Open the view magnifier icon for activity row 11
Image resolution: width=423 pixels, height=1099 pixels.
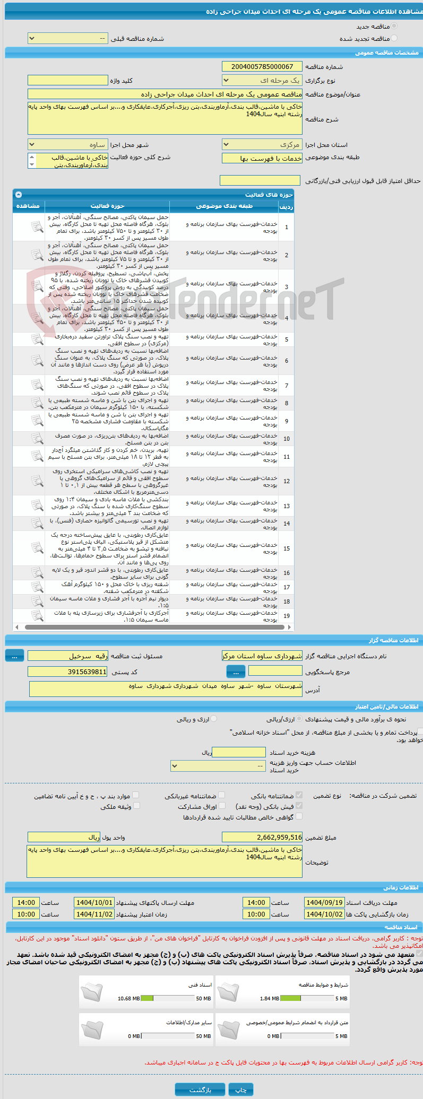click(x=37, y=457)
